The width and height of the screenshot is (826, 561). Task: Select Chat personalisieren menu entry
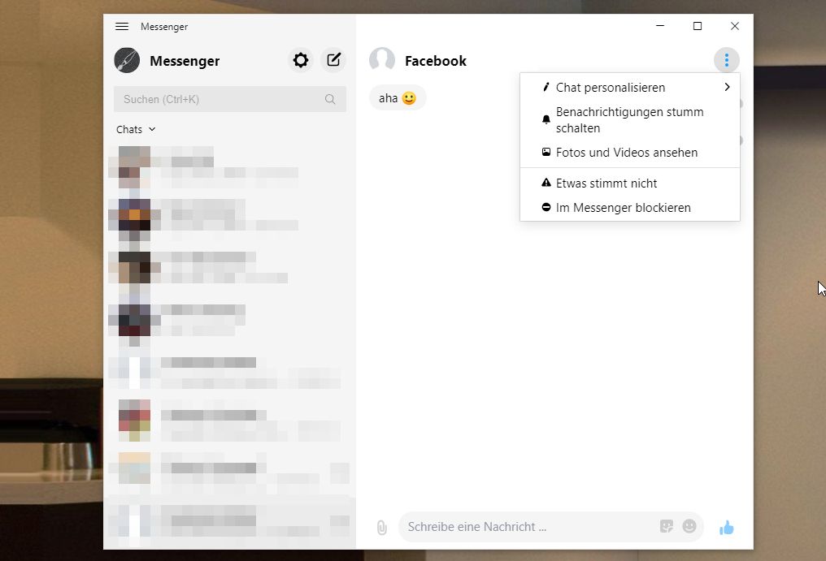click(x=629, y=88)
